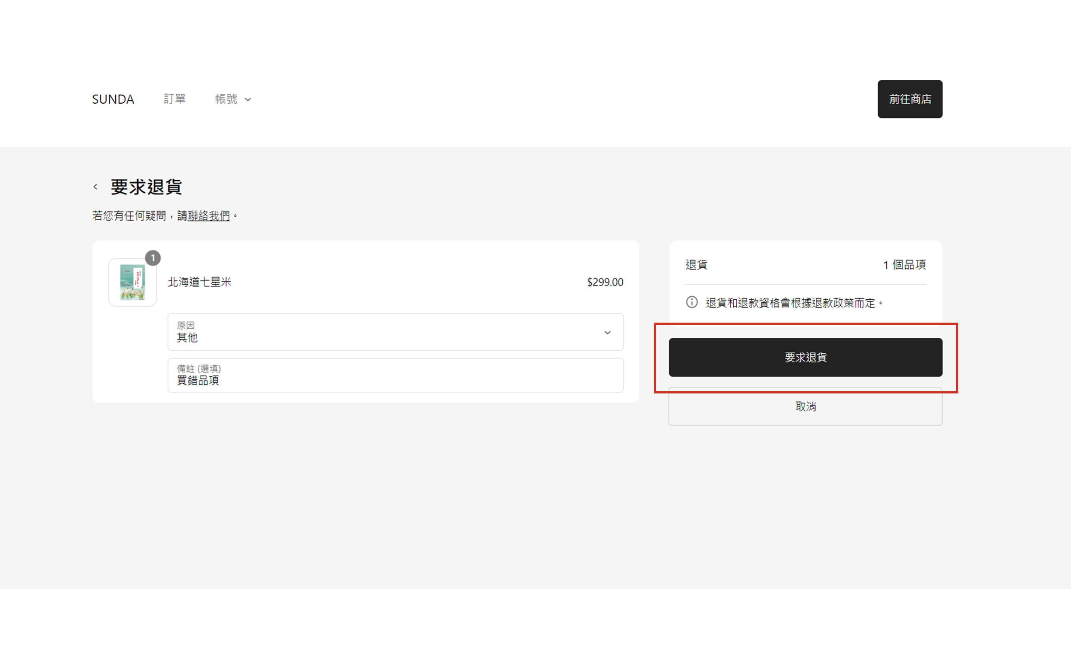Click the chevron arrow in 原因 field

(607, 333)
